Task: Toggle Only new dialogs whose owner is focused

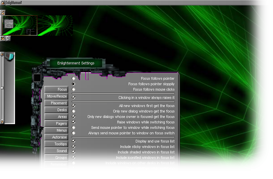Action: tap(74, 117)
